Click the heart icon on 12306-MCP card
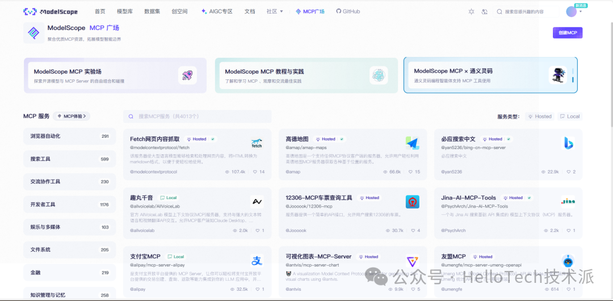Viewport: 613px width, 301px height. coord(413,230)
